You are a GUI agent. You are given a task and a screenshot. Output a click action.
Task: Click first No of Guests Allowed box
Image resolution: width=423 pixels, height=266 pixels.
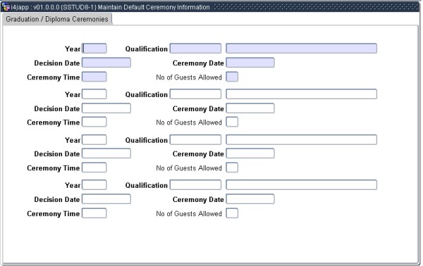tap(232, 77)
